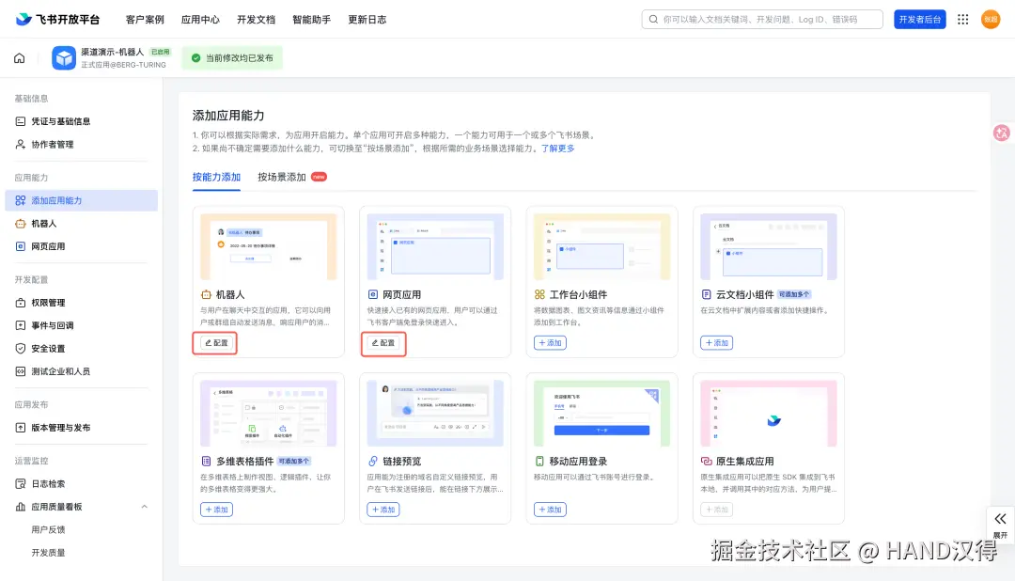Open 事件与回调 in the sidebar

tap(81, 325)
